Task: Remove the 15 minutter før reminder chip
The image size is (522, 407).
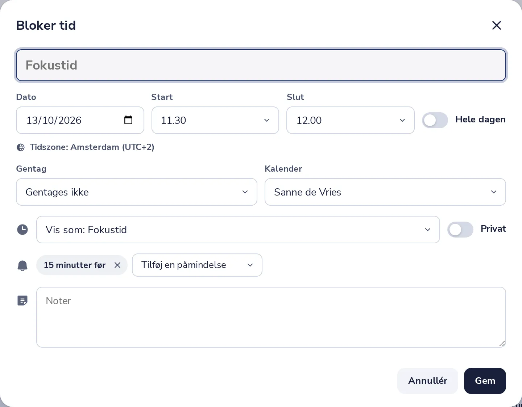Action: pos(117,265)
